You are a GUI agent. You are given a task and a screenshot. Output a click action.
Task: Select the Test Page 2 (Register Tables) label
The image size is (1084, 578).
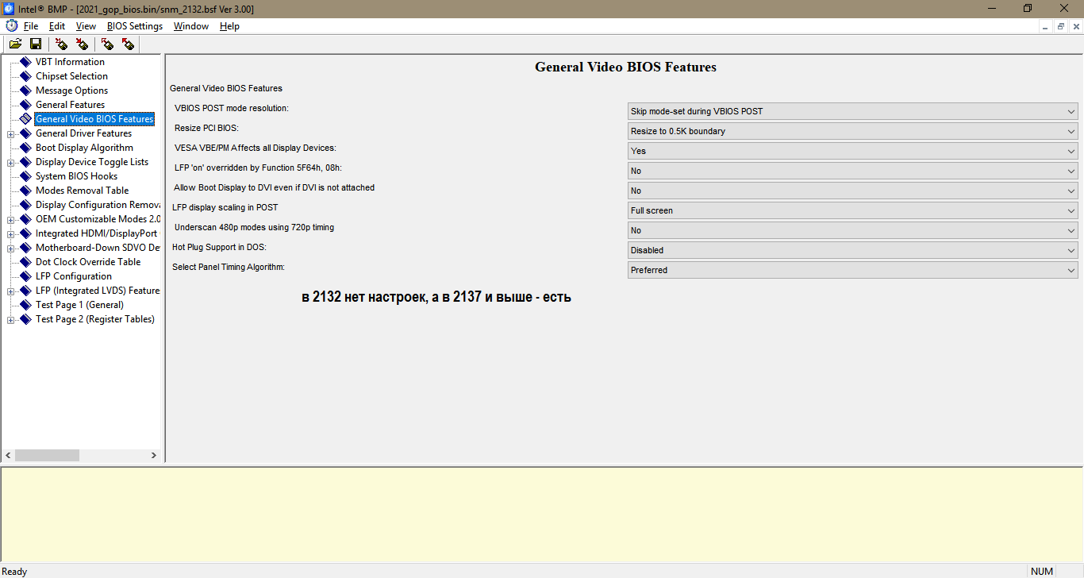[x=95, y=319]
